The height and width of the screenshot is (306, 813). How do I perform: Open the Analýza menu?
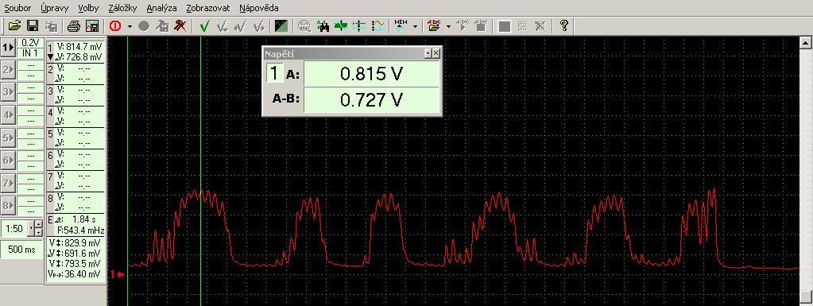pyautogui.click(x=161, y=8)
